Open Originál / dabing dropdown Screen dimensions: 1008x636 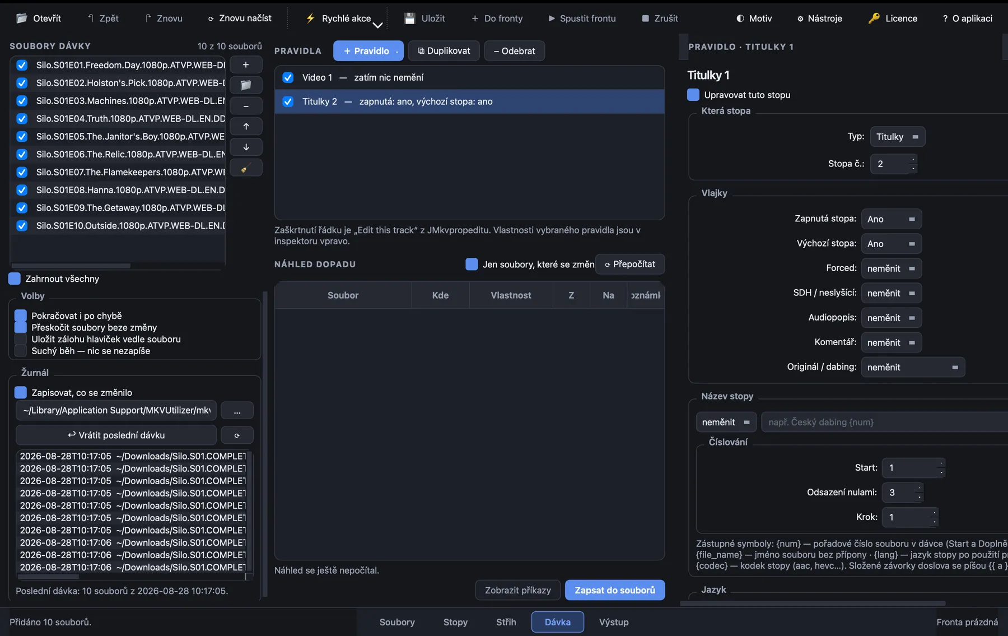(x=913, y=367)
